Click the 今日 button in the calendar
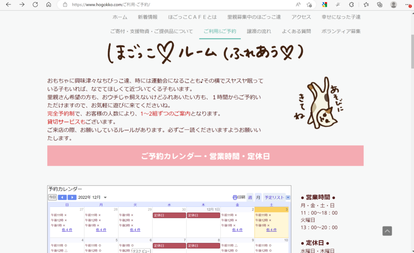This screenshot has height=253, width=414. (x=52, y=197)
